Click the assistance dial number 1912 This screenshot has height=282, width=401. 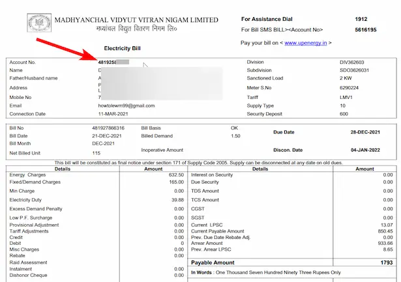point(361,19)
